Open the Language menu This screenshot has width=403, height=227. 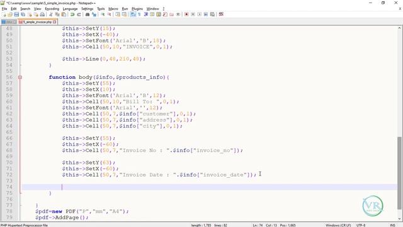point(70,9)
